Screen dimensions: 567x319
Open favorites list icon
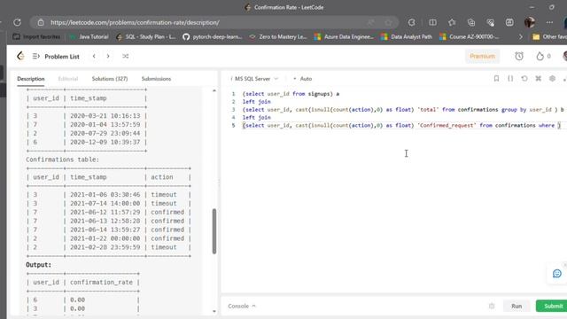click(x=452, y=22)
